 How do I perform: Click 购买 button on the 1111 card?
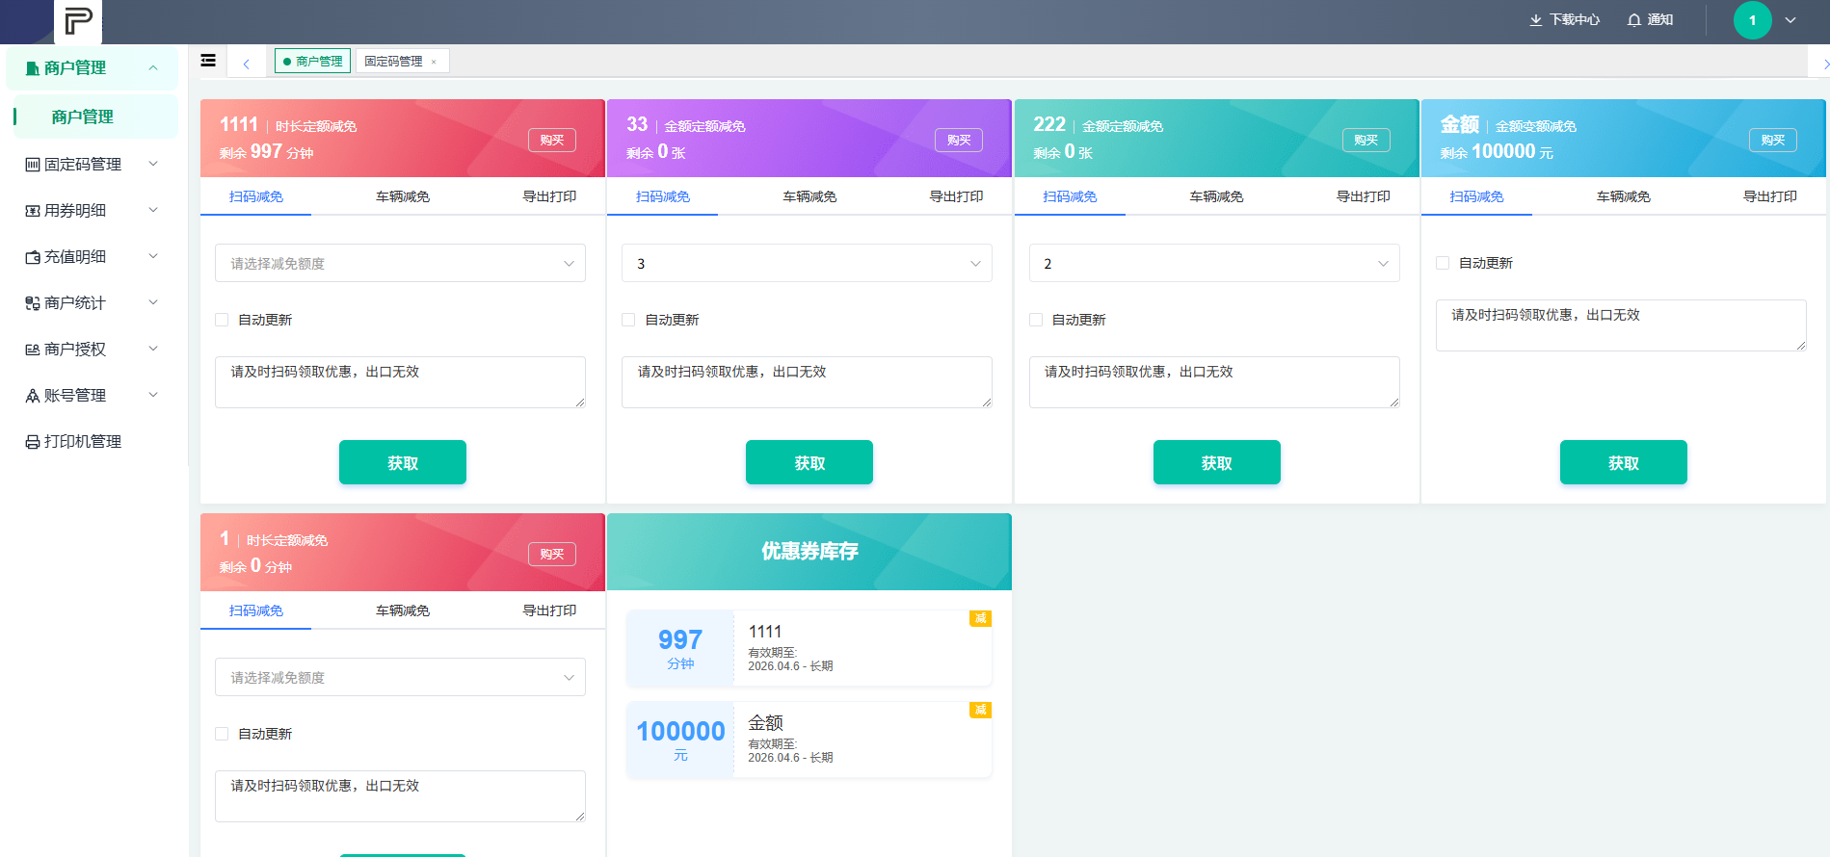tap(552, 140)
